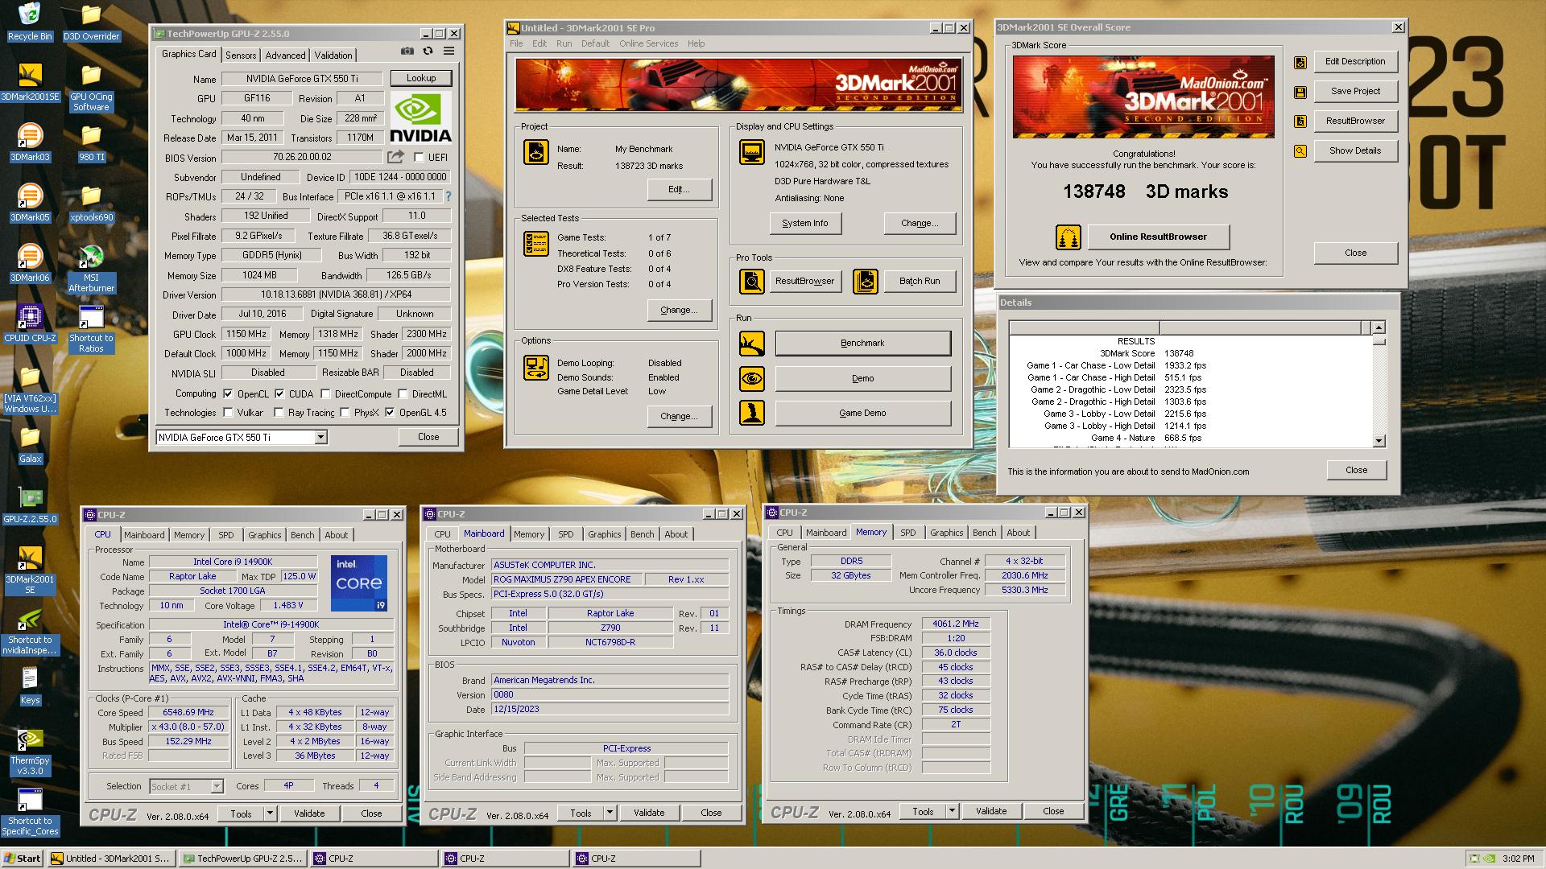Click the Benchmark runner icon in Run section
This screenshot has width=1546, height=869.
(x=752, y=344)
